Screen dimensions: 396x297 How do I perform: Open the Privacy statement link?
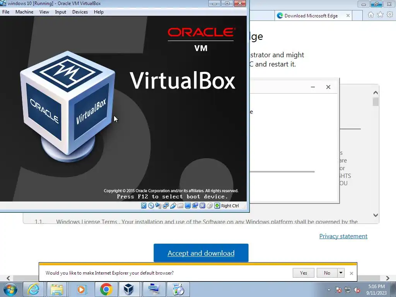click(343, 236)
